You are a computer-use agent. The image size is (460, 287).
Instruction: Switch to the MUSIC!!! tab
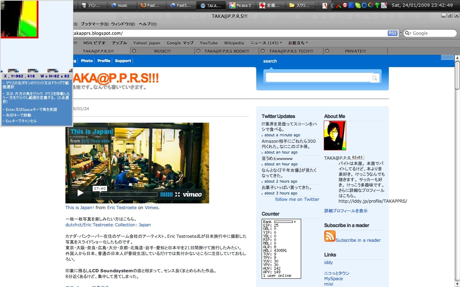point(162,51)
